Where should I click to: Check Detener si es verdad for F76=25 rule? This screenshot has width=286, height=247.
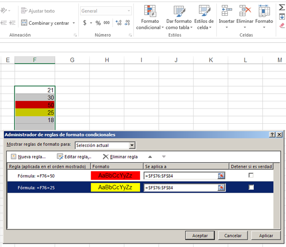pyautogui.click(x=251, y=188)
